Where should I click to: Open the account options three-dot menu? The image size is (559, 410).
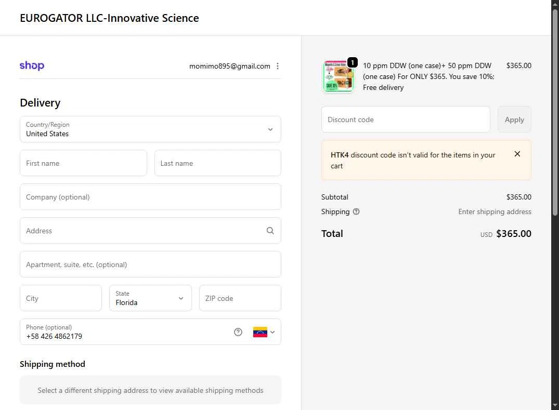pyautogui.click(x=277, y=66)
